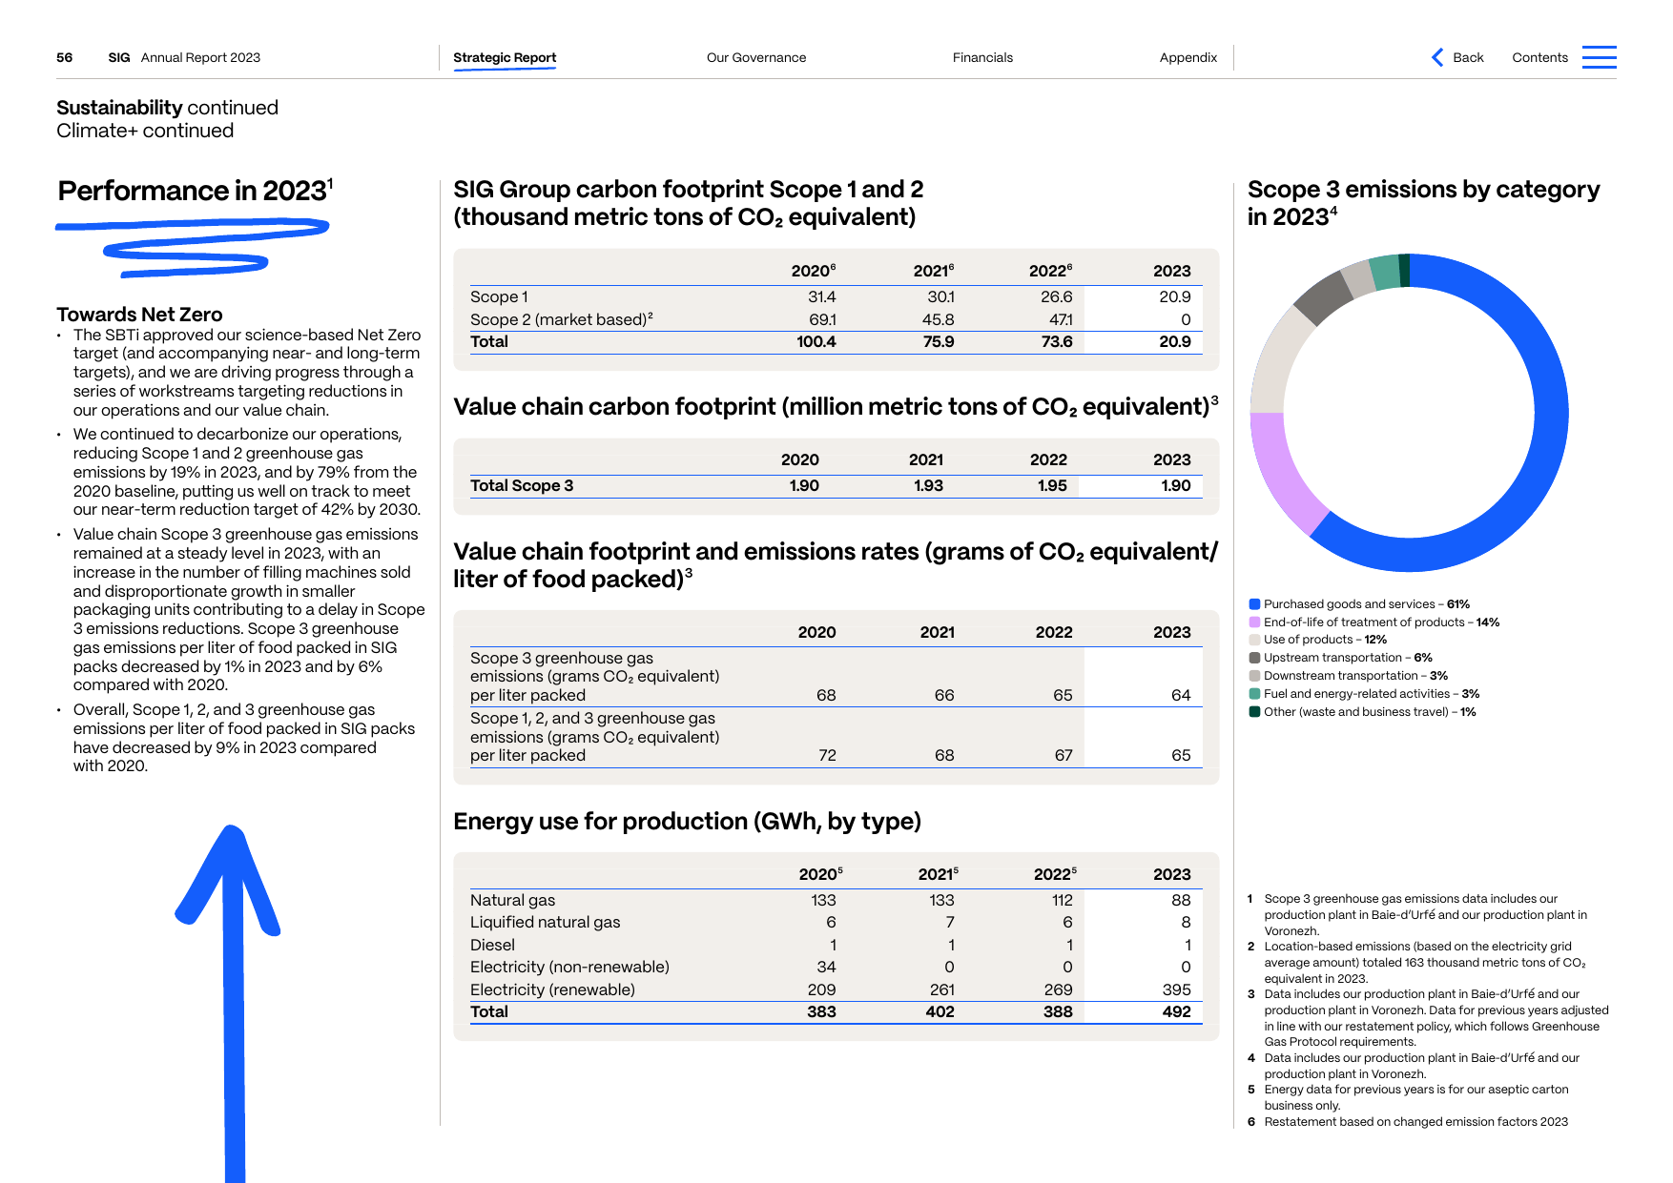Select the 2023 Scope 1, 2, 3 value 65
Screen dimensions: 1673x1183
tap(1181, 755)
